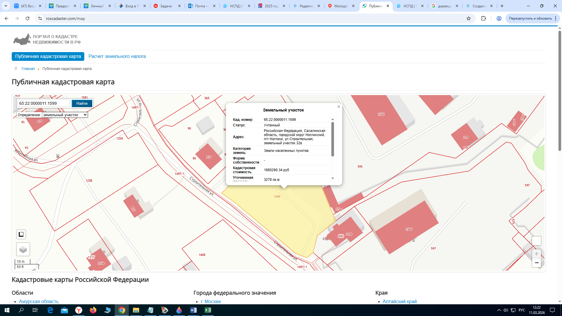This screenshot has width=562, height=316.
Task: Bookmark this page with the star icon
Action: (x=468, y=18)
